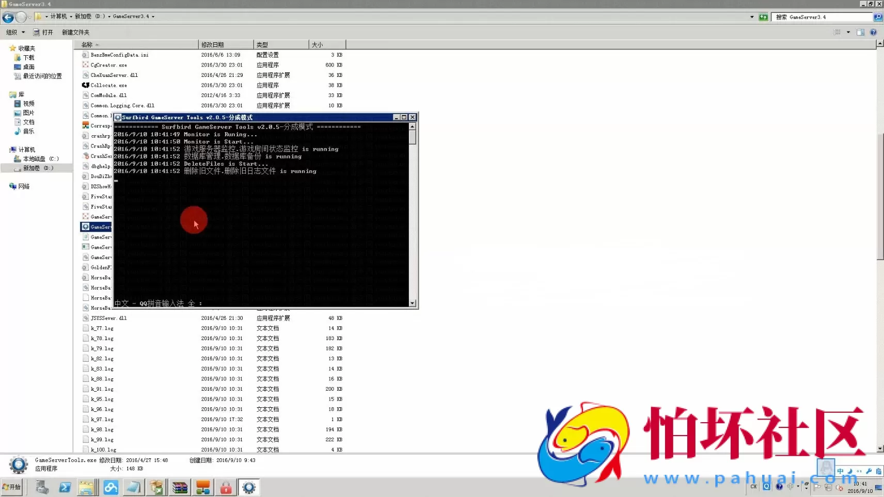Expand the address bar history dropdown
Screen dimensions: 884x497
tap(752, 17)
